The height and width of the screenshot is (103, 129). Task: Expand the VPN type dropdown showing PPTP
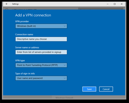[x=41, y=65]
